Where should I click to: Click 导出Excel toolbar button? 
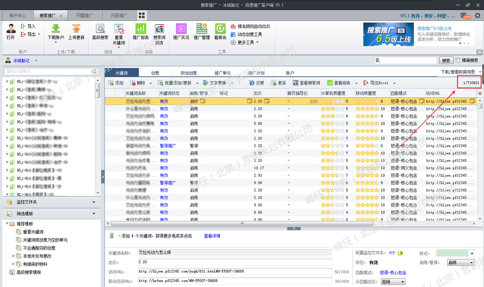[x=376, y=83]
